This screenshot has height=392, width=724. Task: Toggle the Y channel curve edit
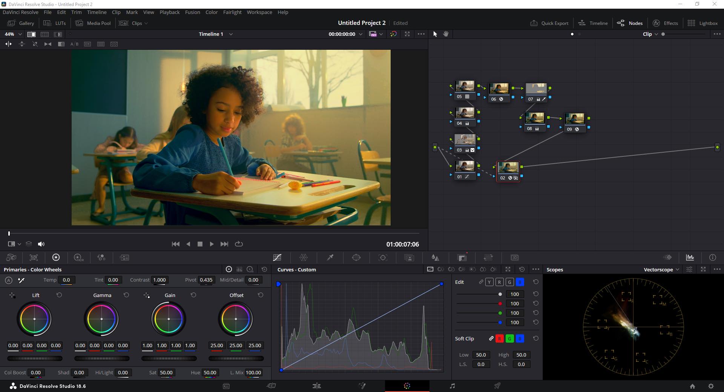coord(489,282)
